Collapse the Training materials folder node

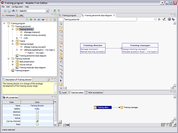[x=8, y=59]
